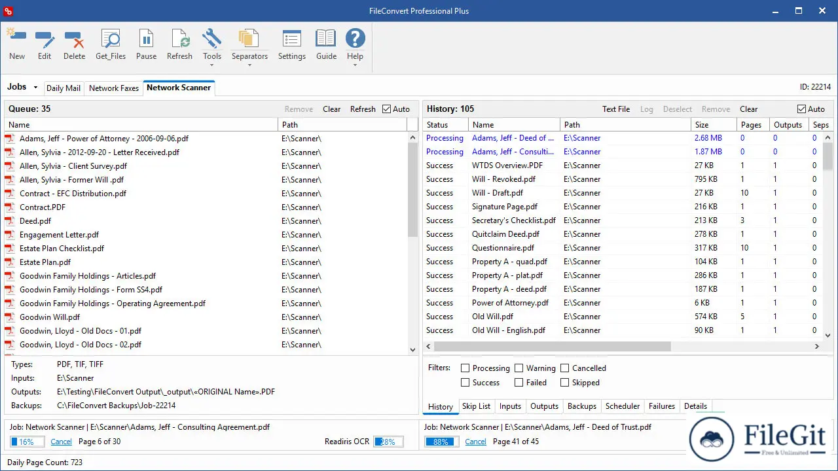Click the FileConvert app icon in title bar
838x471 pixels.
9,10
